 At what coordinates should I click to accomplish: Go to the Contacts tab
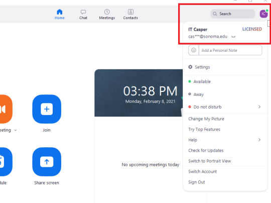[130, 15]
